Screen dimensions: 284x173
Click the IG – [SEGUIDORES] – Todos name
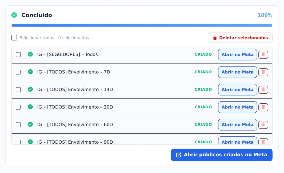(x=67, y=54)
